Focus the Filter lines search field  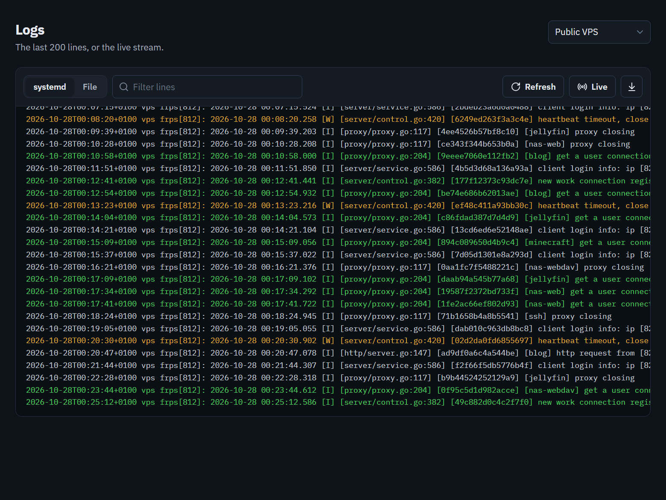click(207, 87)
